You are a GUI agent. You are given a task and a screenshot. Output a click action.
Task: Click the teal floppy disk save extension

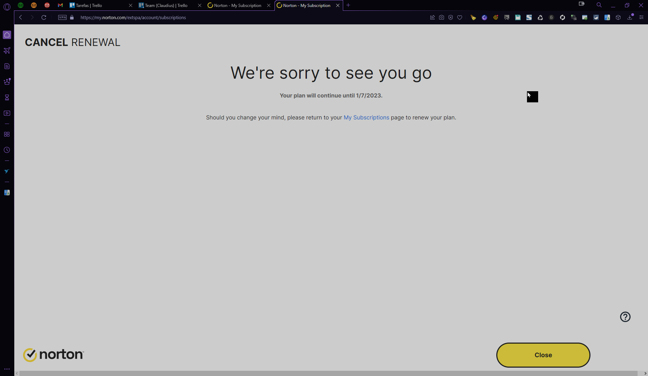[518, 17]
